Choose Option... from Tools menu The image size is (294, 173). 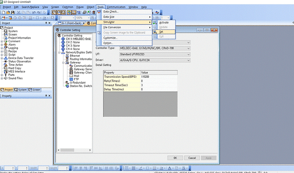pyautogui.click(x=124, y=43)
